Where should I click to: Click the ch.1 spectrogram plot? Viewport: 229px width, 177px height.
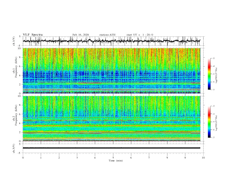tap(111, 71)
